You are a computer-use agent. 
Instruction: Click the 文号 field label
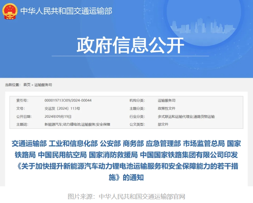pos(20,108)
